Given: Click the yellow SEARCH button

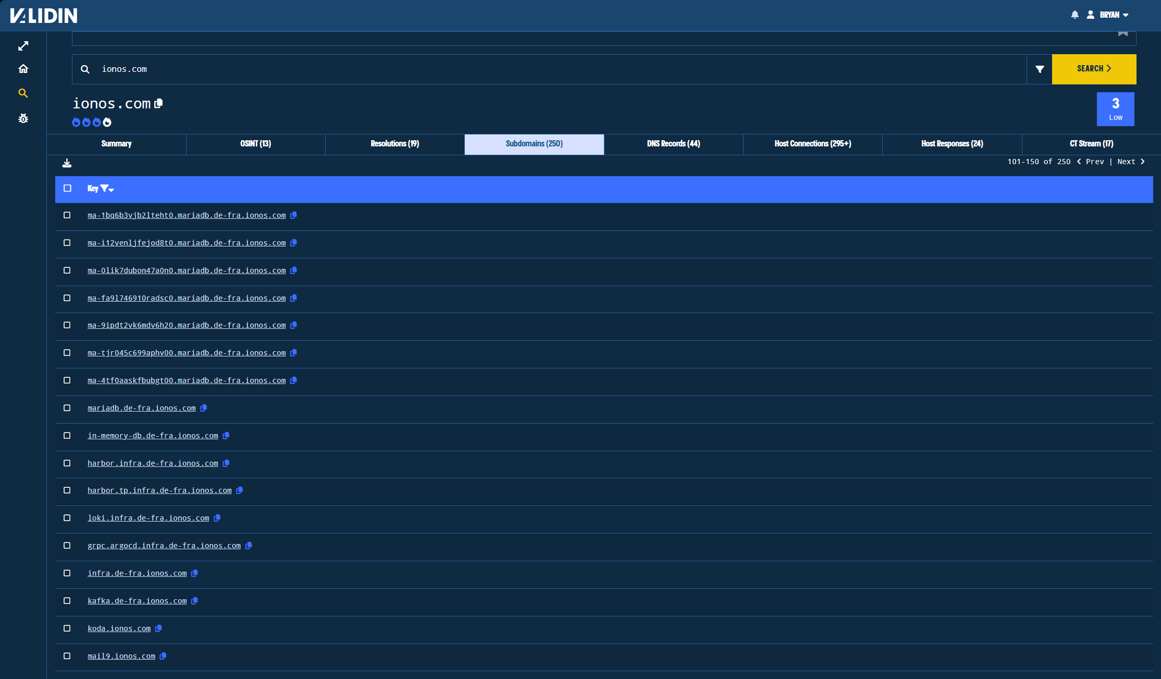Looking at the screenshot, I should click(x=1094, y=69).
